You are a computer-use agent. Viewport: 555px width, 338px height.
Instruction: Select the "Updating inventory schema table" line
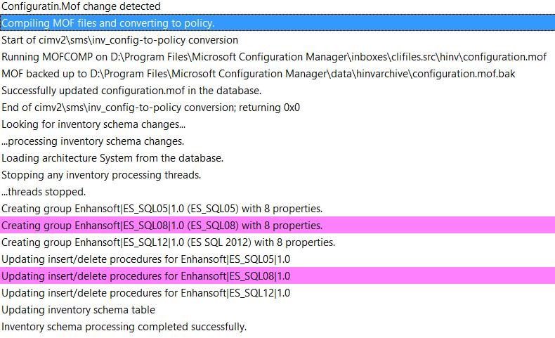[x=78, y=310]
